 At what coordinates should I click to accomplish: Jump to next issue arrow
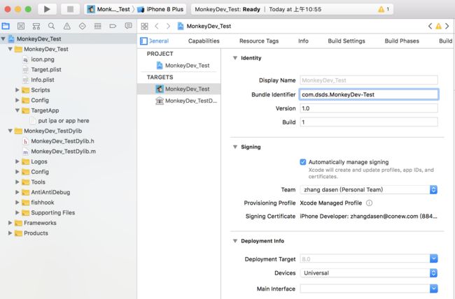pyautogui.click(x=447, y=26)
